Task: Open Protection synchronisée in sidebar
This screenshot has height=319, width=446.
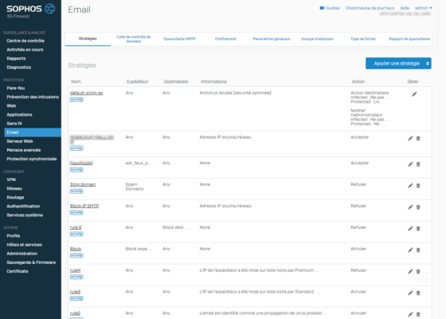Action: [32, 159]
